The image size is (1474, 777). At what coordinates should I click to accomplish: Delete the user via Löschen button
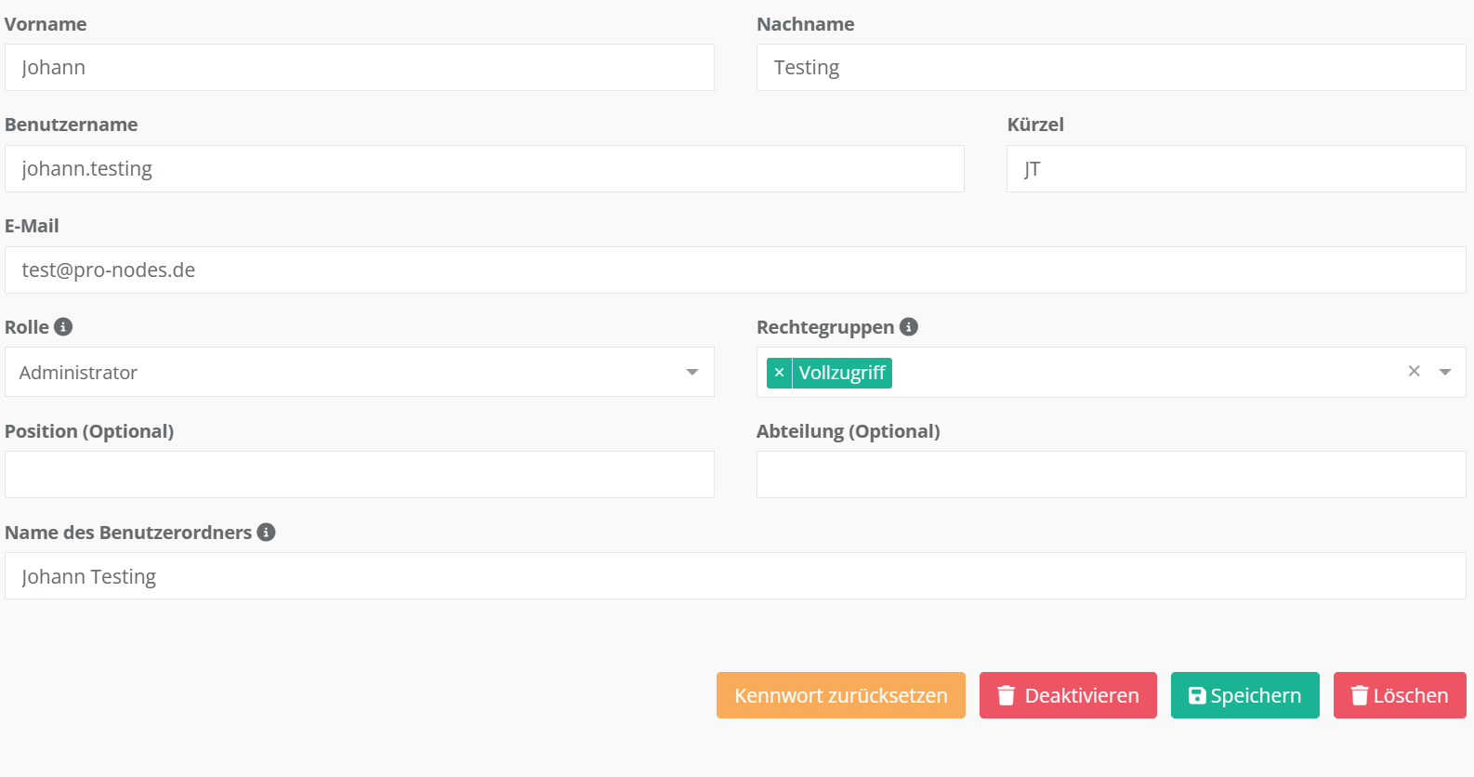coord(1399,695)
